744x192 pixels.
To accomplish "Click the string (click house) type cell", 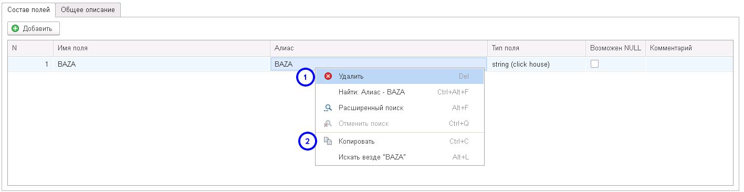I will 537,64.
